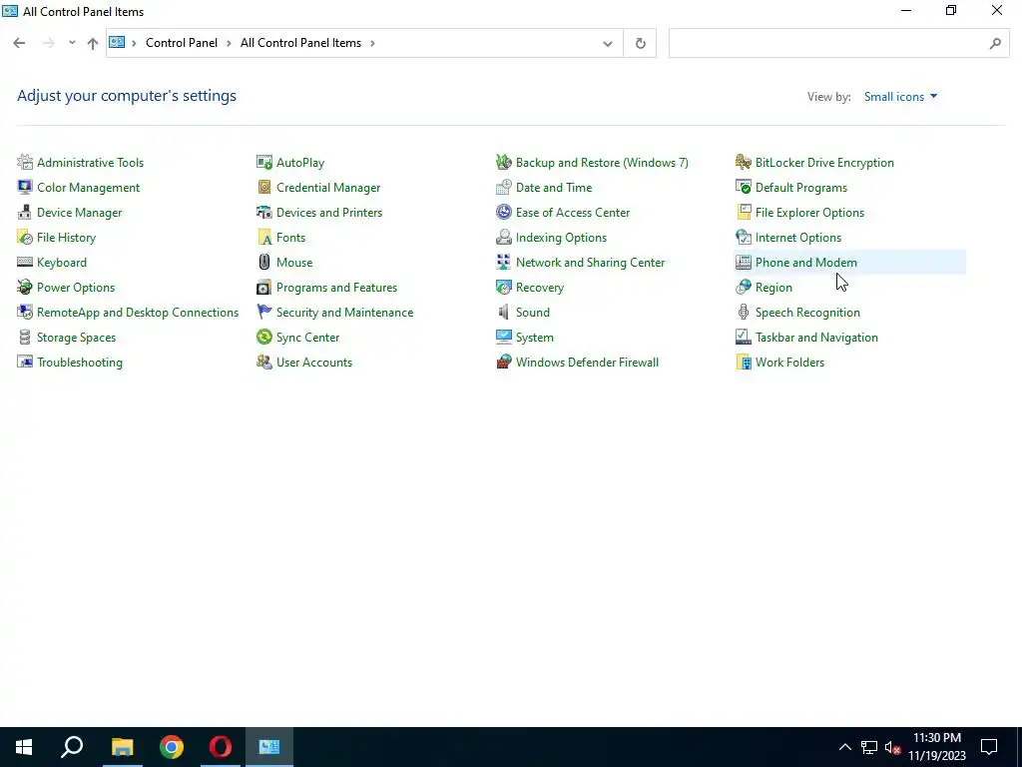
Task: Click the Sync Center icon
Action: [263, 338]
